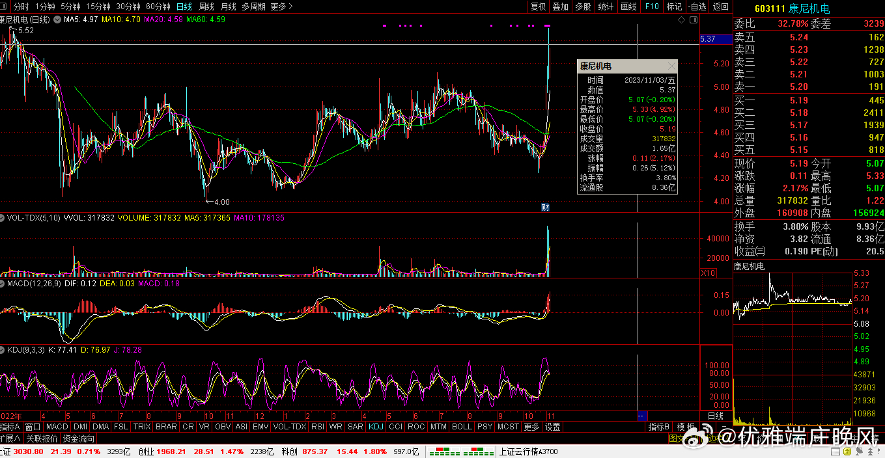The height and width of the screenshot is (458, 885).
Task: Open the 关联报价 tab
Action: [x=42, y=439]
